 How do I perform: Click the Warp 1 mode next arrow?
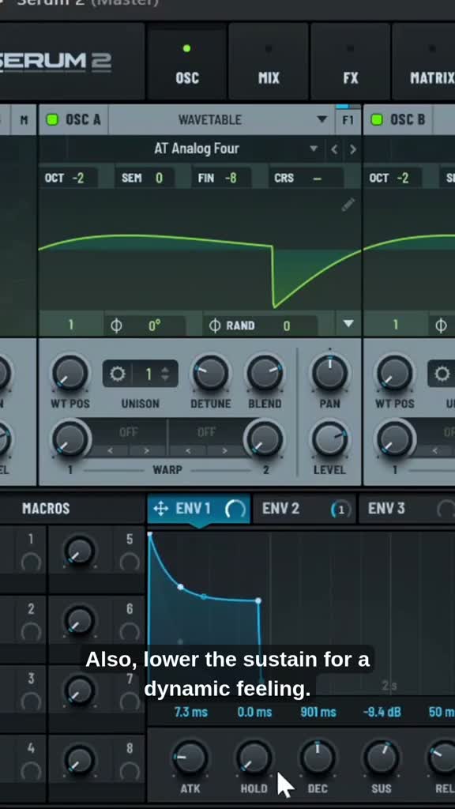pyautogui.click(x=146, y=450)
